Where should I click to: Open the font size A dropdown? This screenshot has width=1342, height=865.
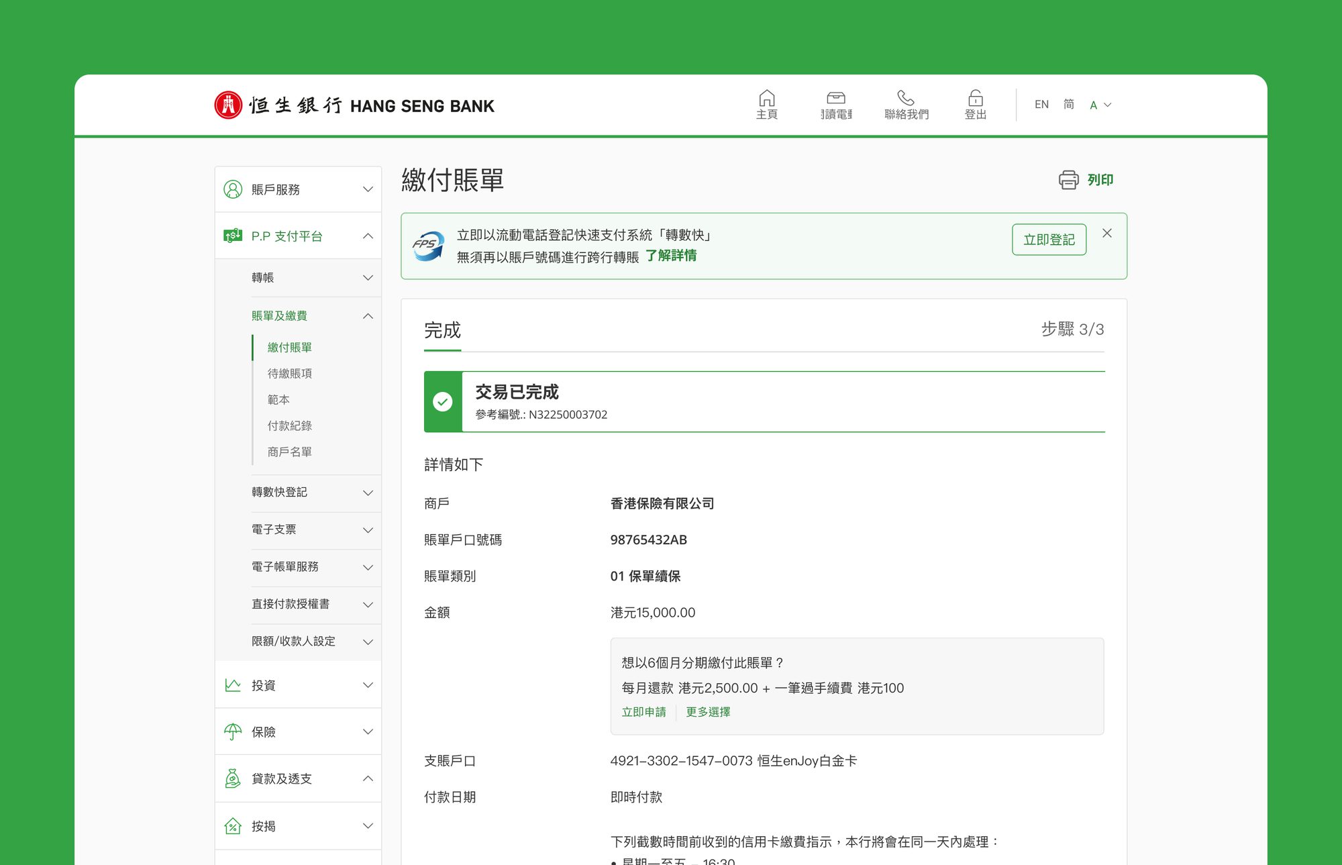tap(1100, 105)
